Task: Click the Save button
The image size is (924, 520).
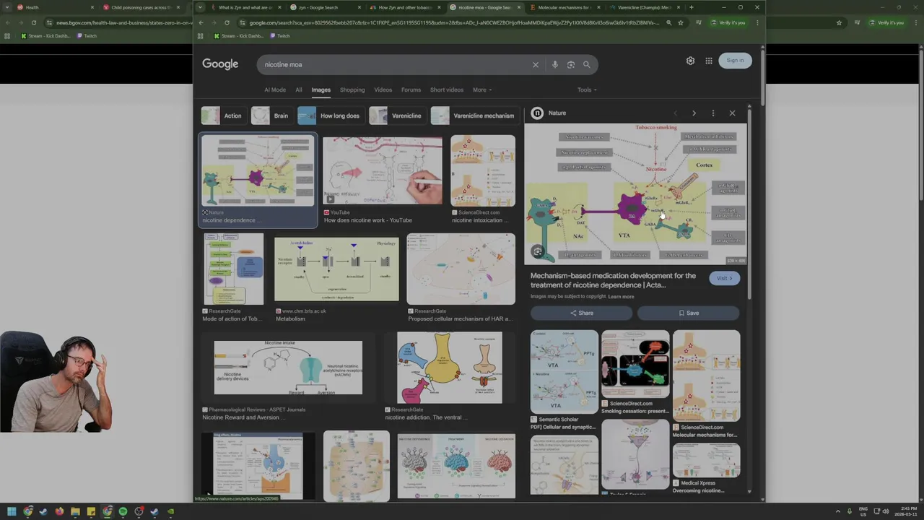Action: click(x=688, y=313)
